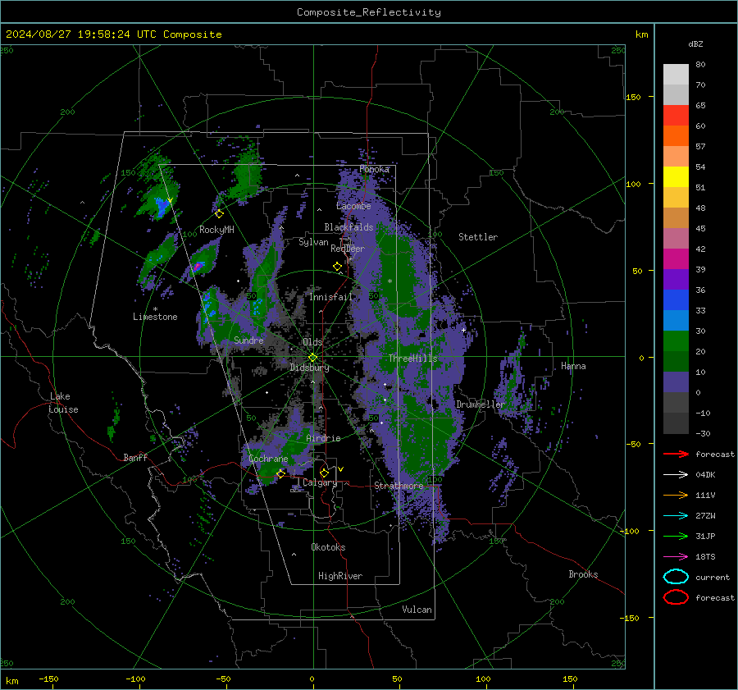Click the magenta 18TS arrow in the legend
738x690 pixels.
coord(676,557)
